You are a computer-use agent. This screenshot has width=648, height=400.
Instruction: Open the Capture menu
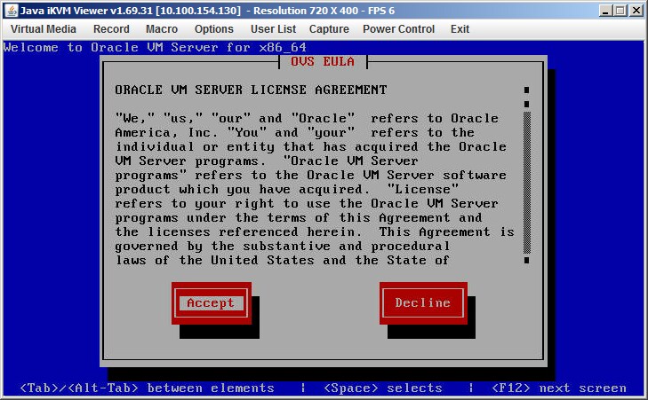(x=329, y=29)
